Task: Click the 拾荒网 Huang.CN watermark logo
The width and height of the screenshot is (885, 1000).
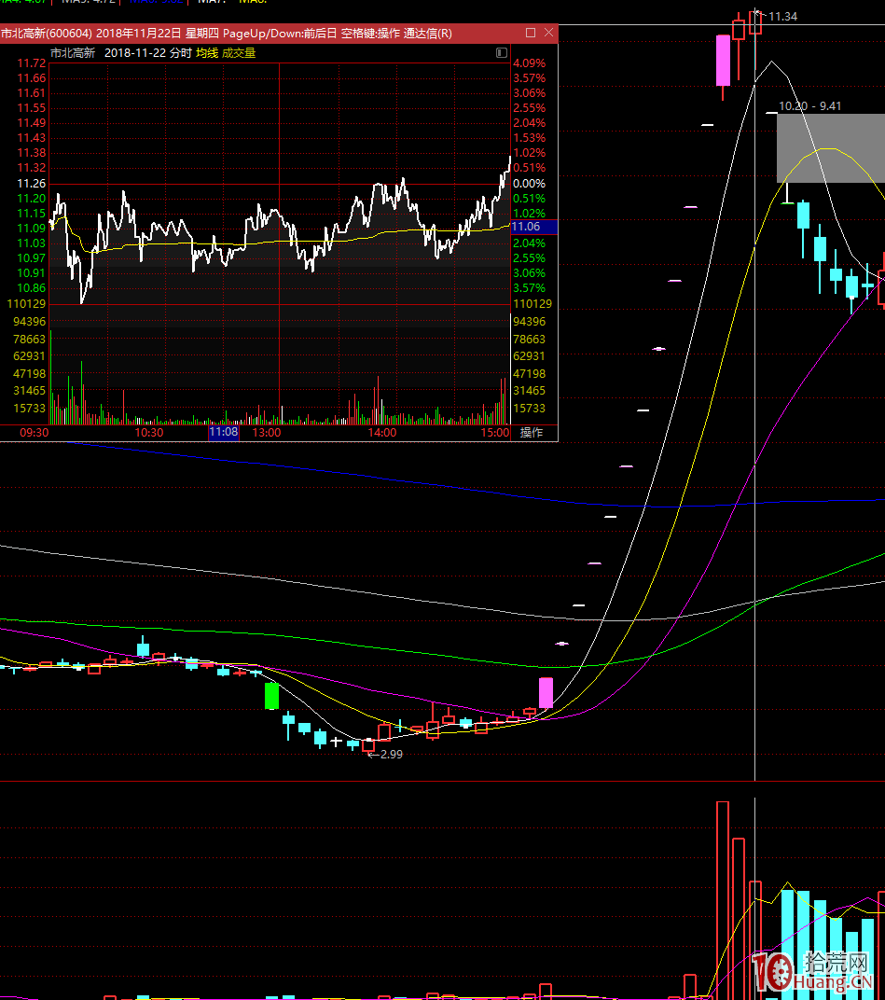Action: point(811,972)
